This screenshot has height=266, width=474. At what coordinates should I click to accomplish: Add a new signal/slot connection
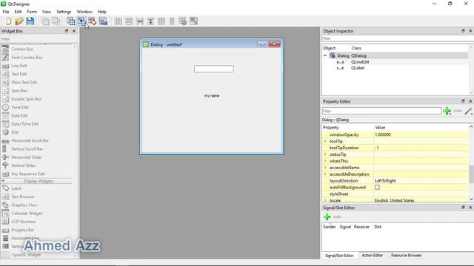coord(327,216)
